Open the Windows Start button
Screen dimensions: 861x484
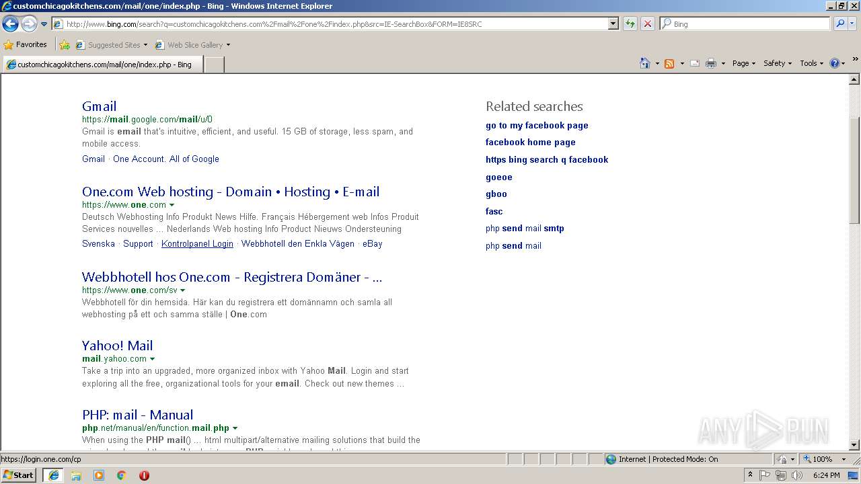19,475
